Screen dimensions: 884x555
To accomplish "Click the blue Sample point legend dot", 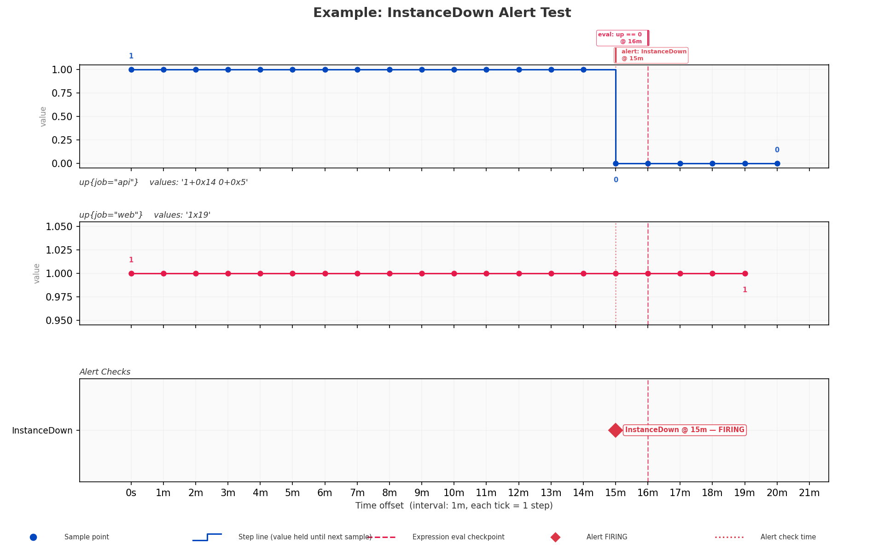I will point(33,537).
